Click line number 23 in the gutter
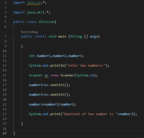This screenshot has height=138, width=144. coord(5,114)
